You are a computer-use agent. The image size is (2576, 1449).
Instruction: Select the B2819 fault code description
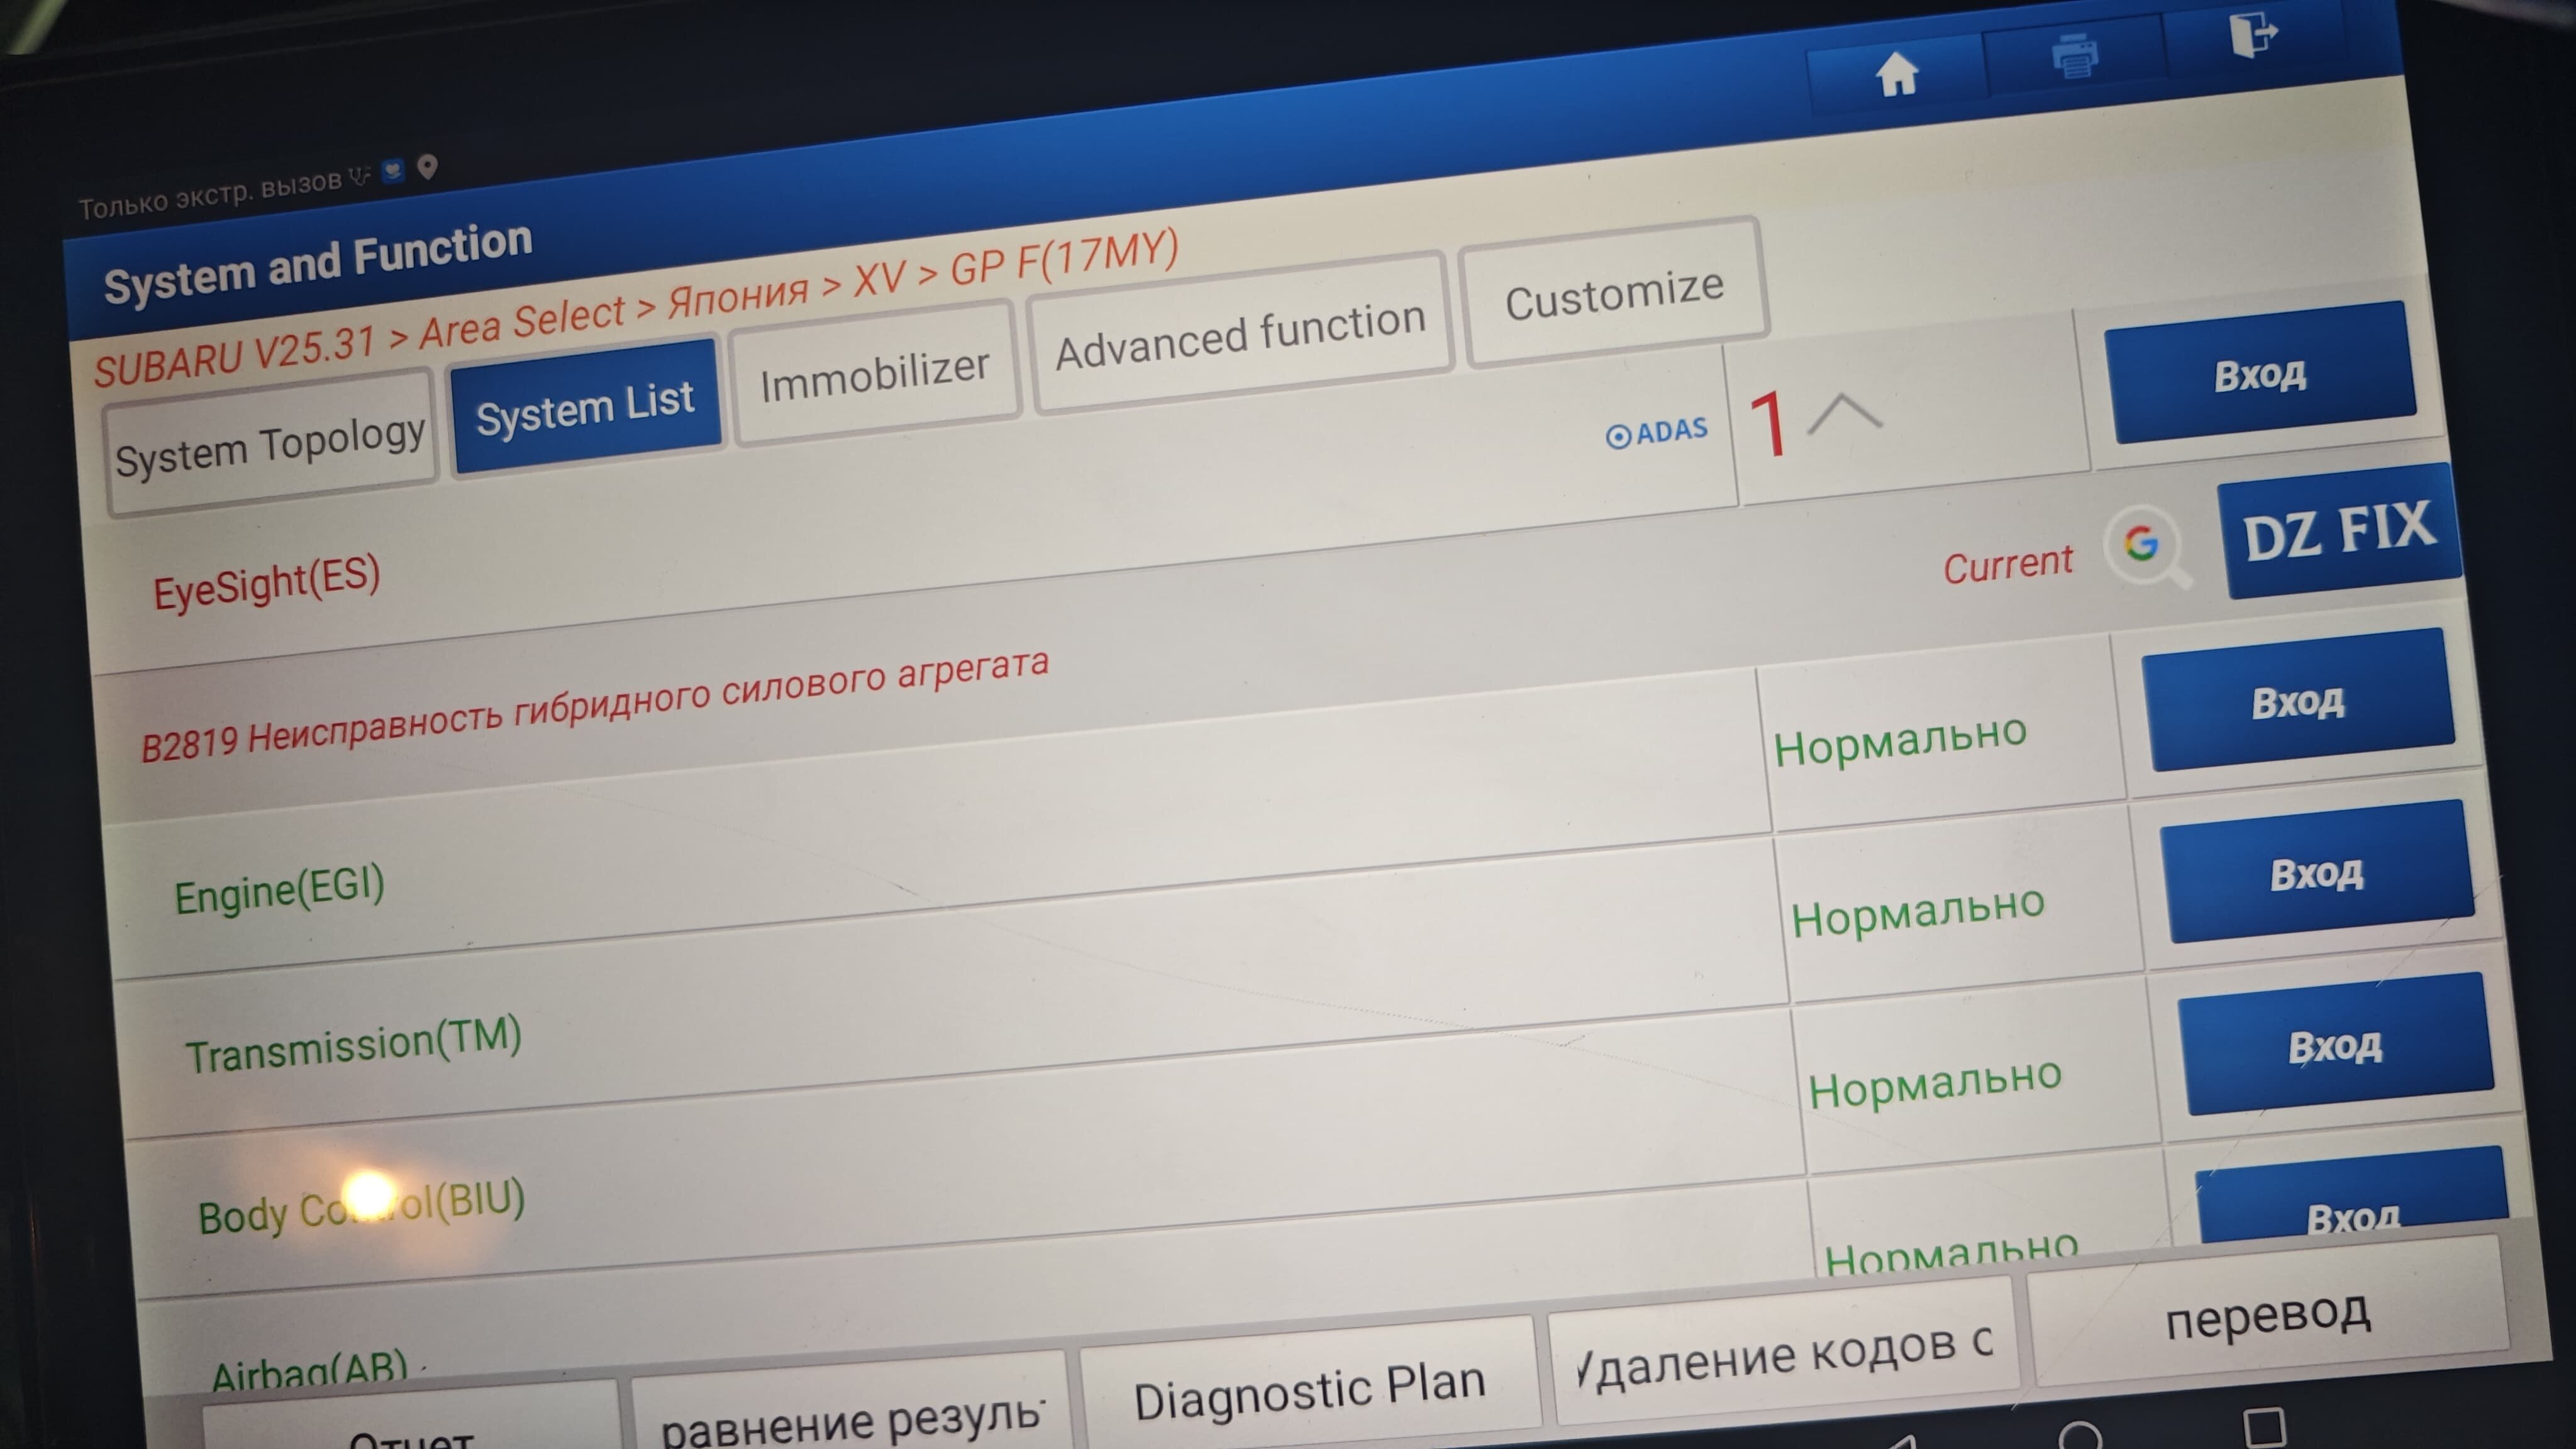coord(594,705)
